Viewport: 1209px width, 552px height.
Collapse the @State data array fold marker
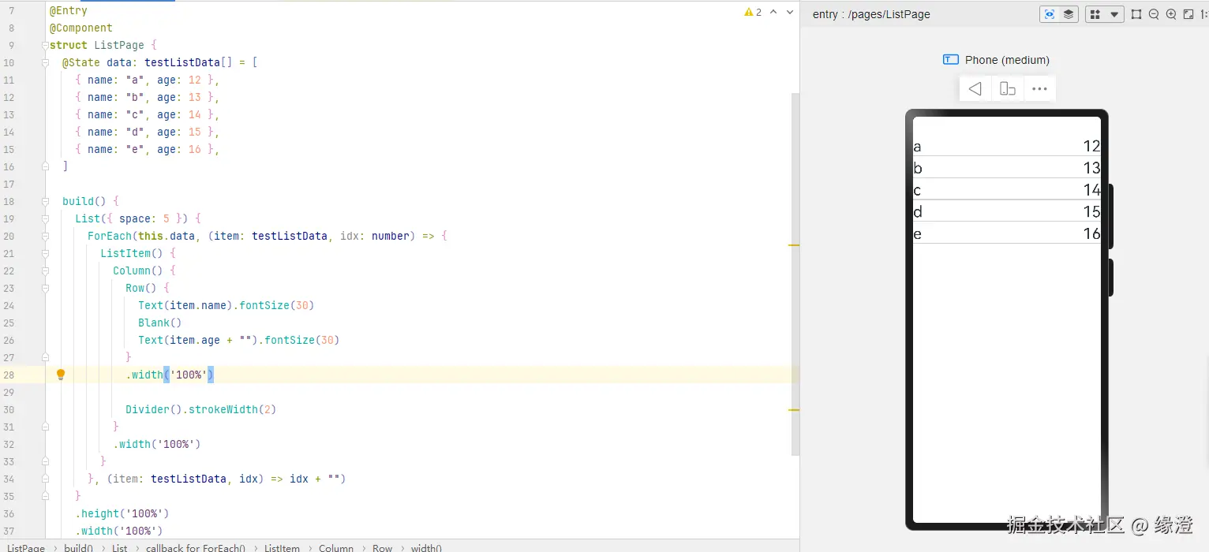pos(45,62)
